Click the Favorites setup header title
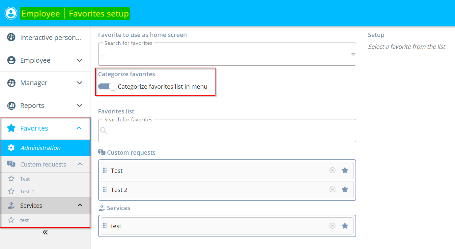 point(99,14)
